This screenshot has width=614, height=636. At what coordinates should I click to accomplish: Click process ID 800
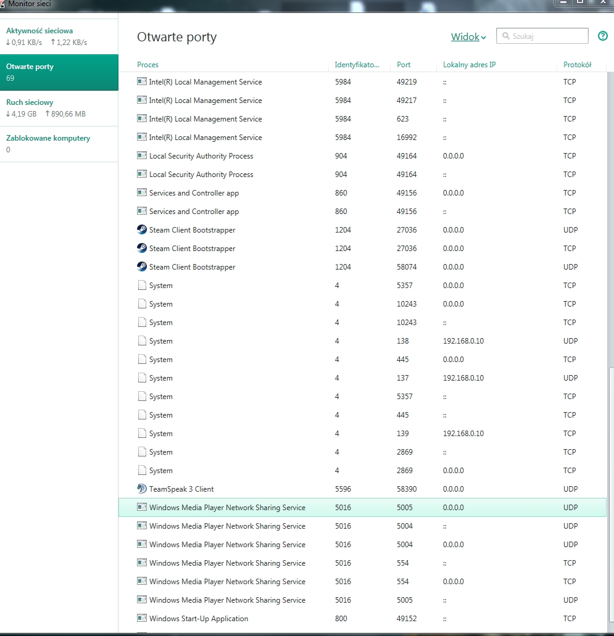coord(341,618)
